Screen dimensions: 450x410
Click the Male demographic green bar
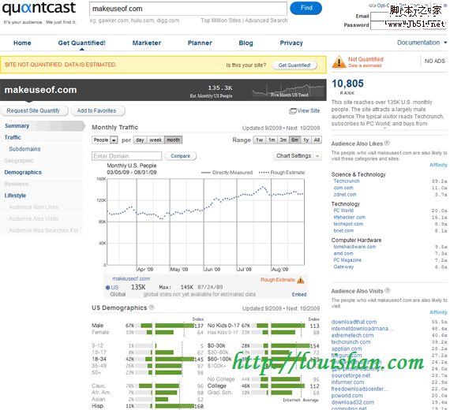174,326
